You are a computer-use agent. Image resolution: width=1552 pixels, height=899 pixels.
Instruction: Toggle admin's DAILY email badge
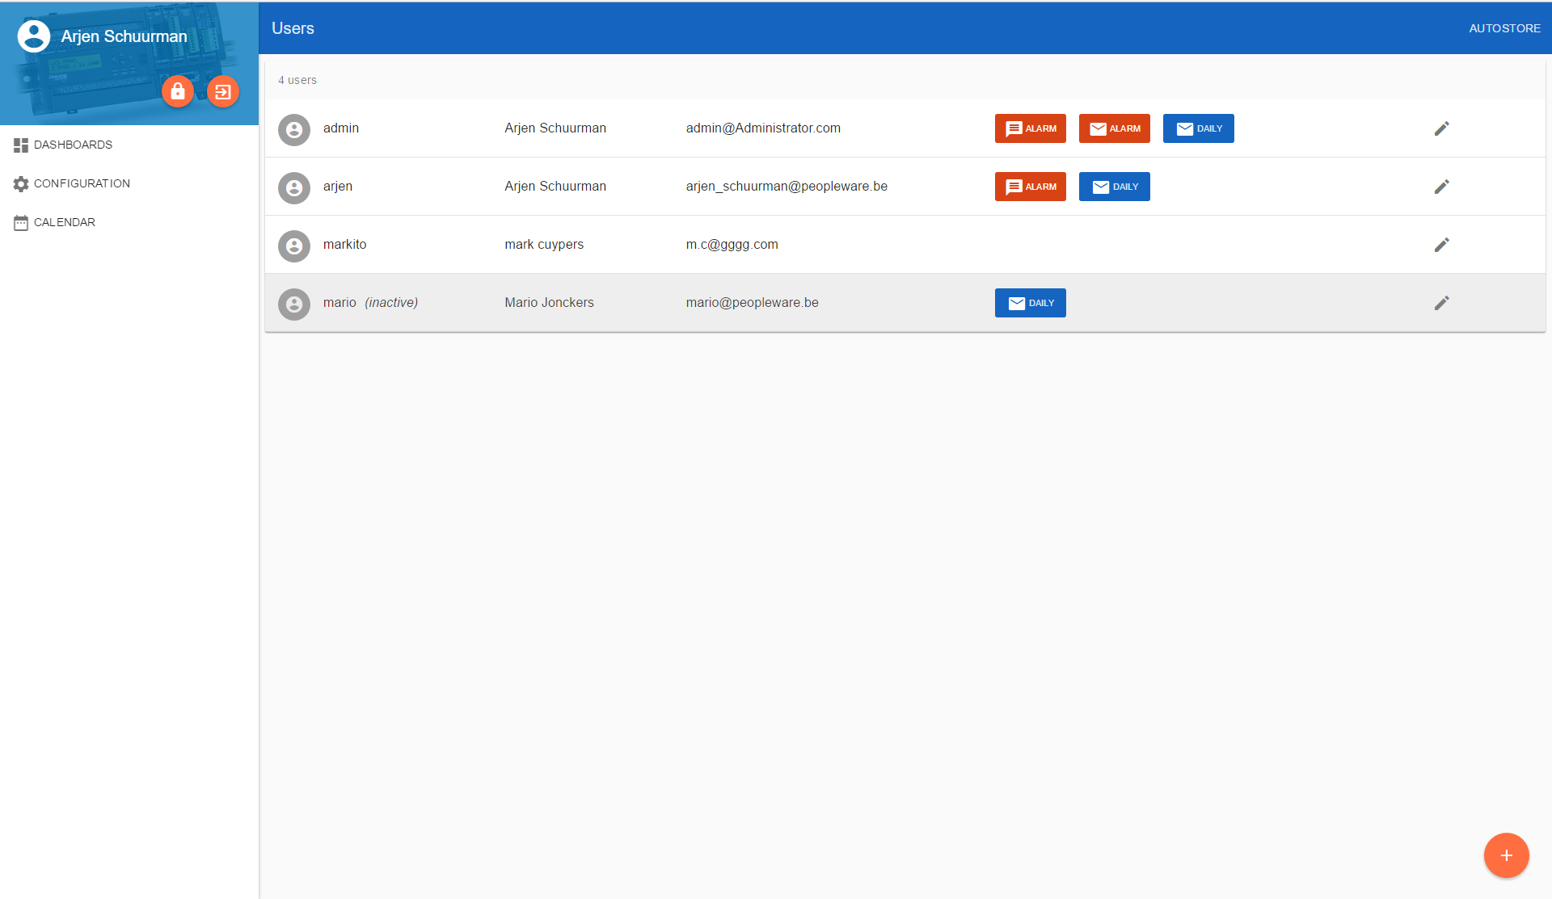tap(1198, 128)
